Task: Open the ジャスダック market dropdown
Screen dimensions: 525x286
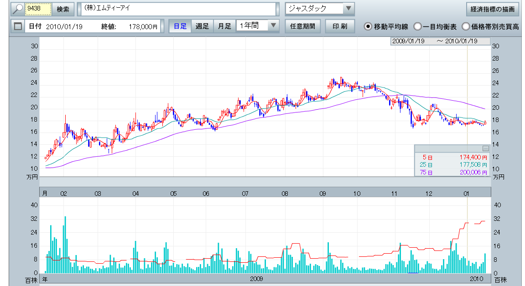Action: click(x=348, y=9)
